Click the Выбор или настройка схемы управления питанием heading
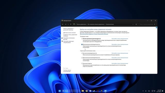 click(96, 29)
